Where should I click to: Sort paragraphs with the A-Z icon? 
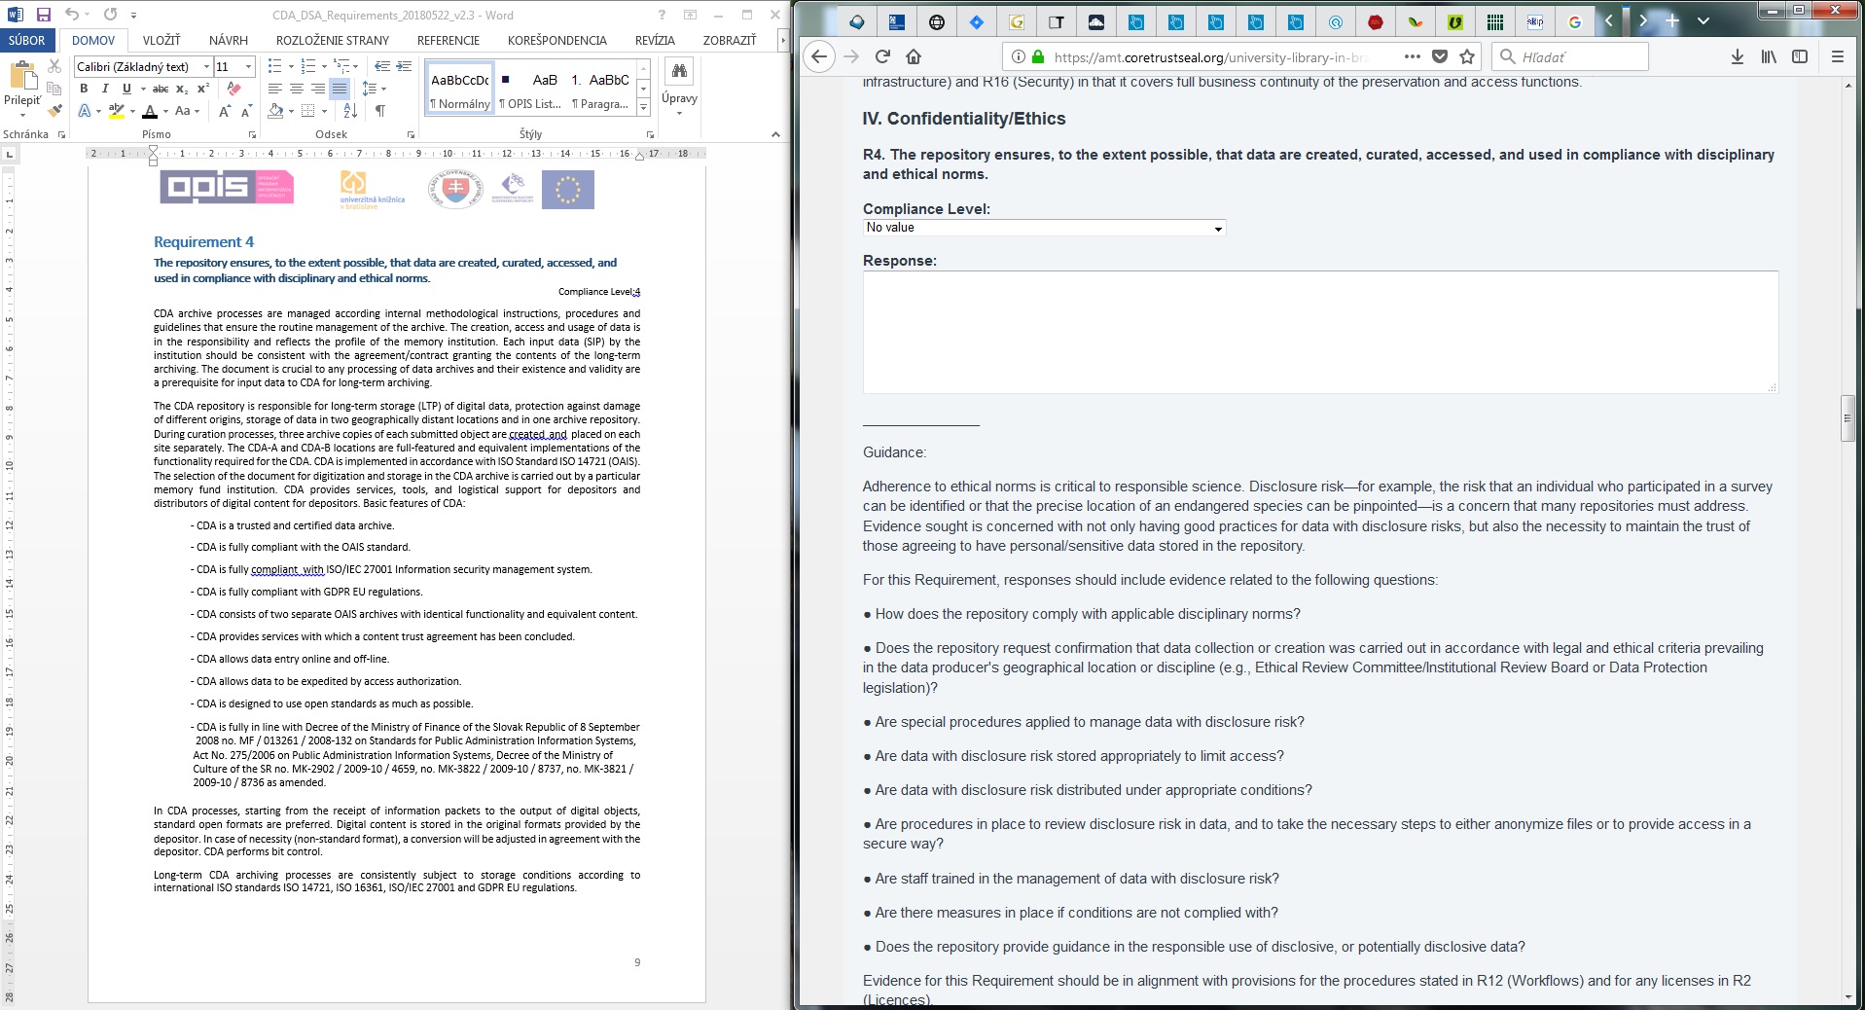coord(350,111)
